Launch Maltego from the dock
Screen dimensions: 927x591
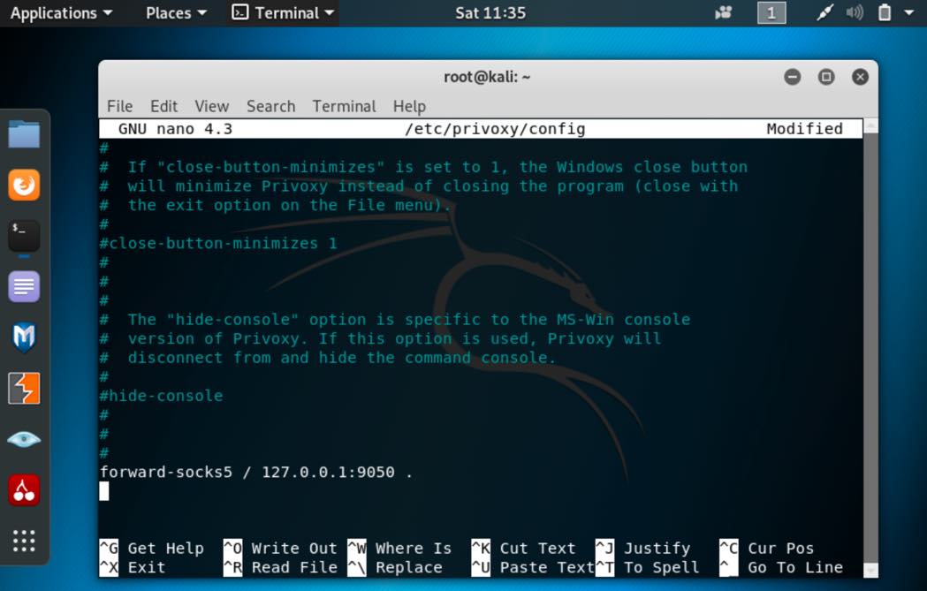pos(24,337)
